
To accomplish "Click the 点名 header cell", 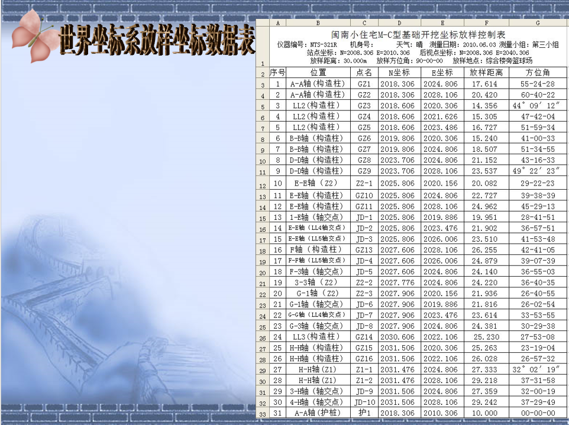I will click(365, 73).
